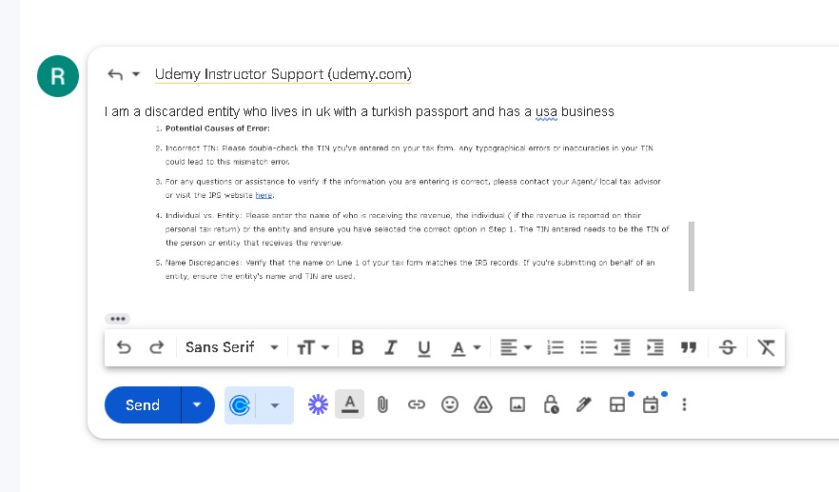Screen dimensions: 839x492
Task: Click 'Potential Causes of Error:' heading
Action: [x=217, y=128]
